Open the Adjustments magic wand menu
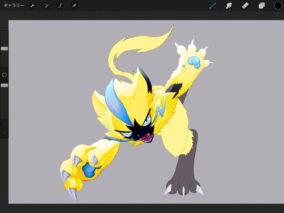 coord(47,6)
